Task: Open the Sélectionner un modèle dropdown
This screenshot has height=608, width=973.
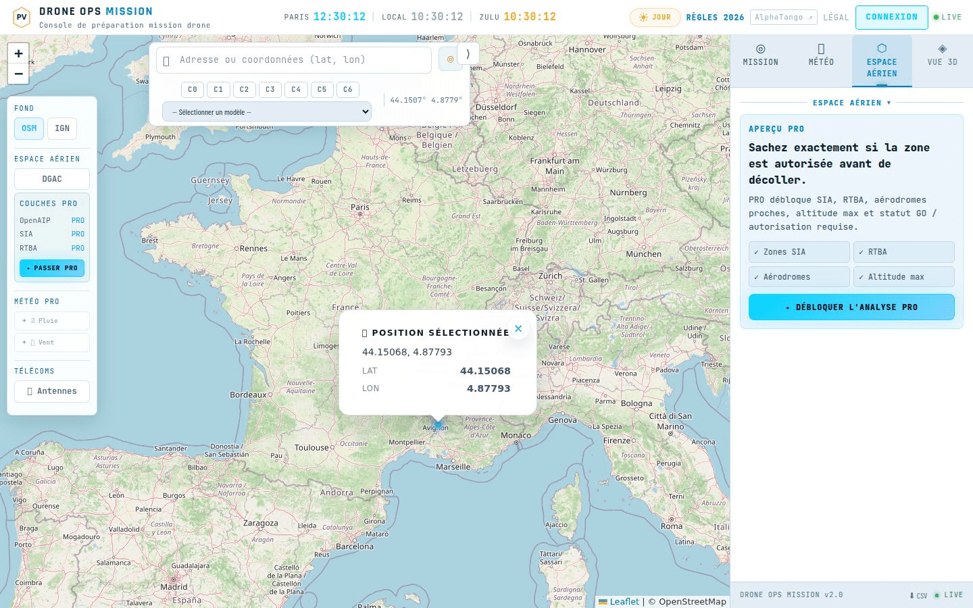Action: click(267, 112)
